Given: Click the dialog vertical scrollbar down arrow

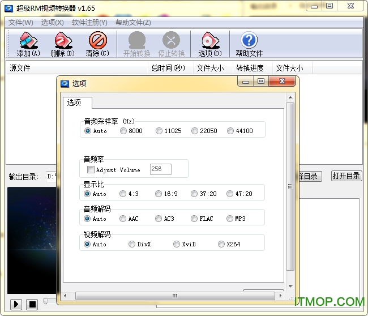Looking at the screenshot, I should (x=290, y=287).
